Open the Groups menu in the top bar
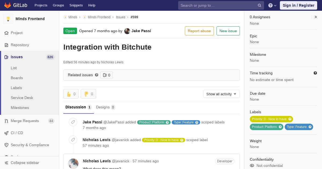 point(58,5)
